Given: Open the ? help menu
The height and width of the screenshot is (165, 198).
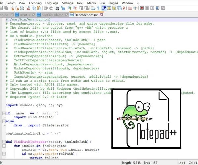Looking at the screenshot, I should coord(138,3).
